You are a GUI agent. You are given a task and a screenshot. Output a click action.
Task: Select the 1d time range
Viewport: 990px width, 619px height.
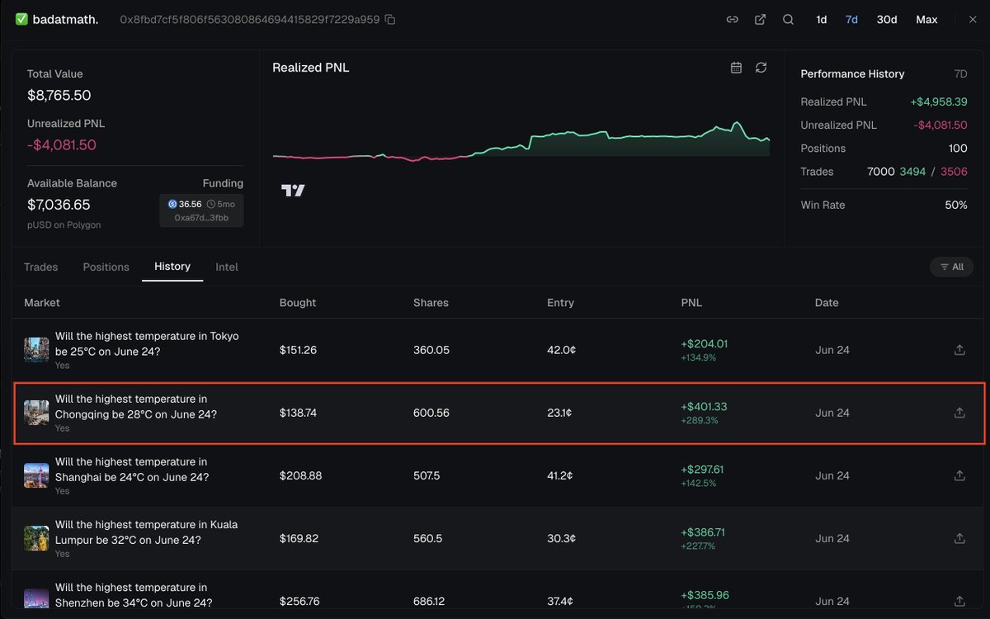[821, 19]
